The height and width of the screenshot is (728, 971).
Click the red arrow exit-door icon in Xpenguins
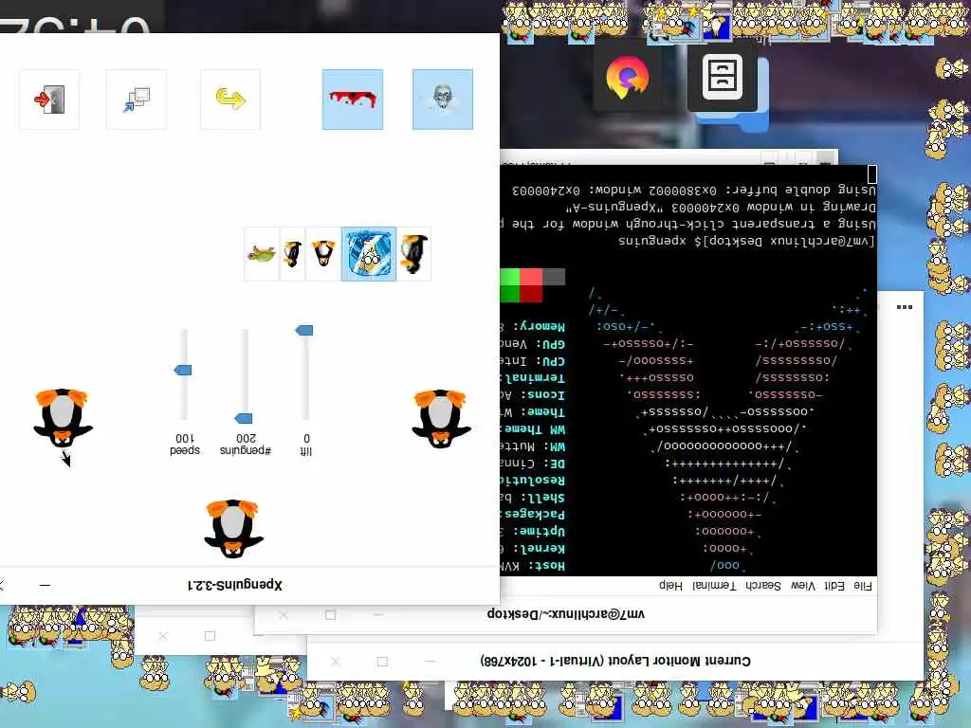click(49, 99)
